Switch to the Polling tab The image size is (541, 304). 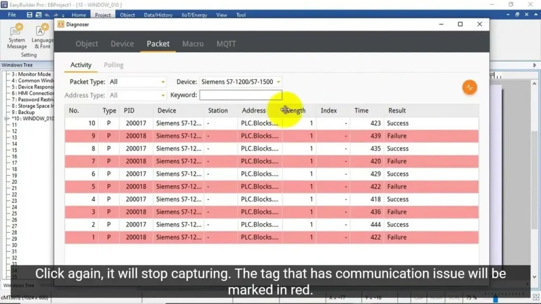[x=114, y=65]
